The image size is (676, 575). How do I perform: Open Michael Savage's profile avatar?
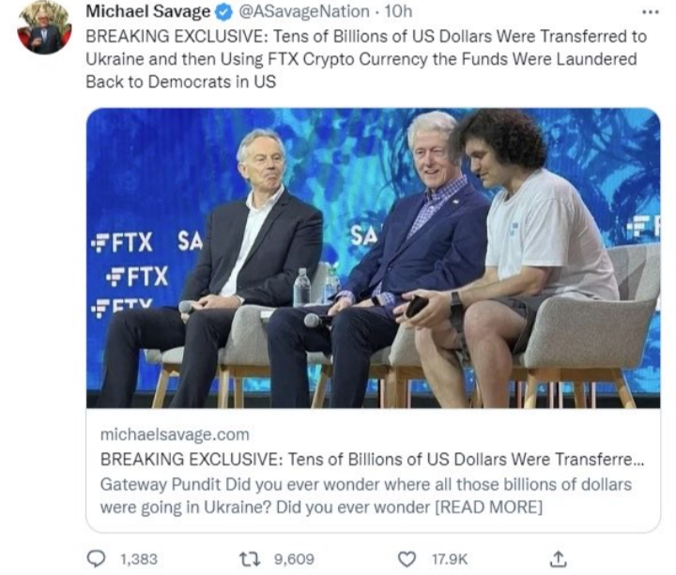pos(44,28)
